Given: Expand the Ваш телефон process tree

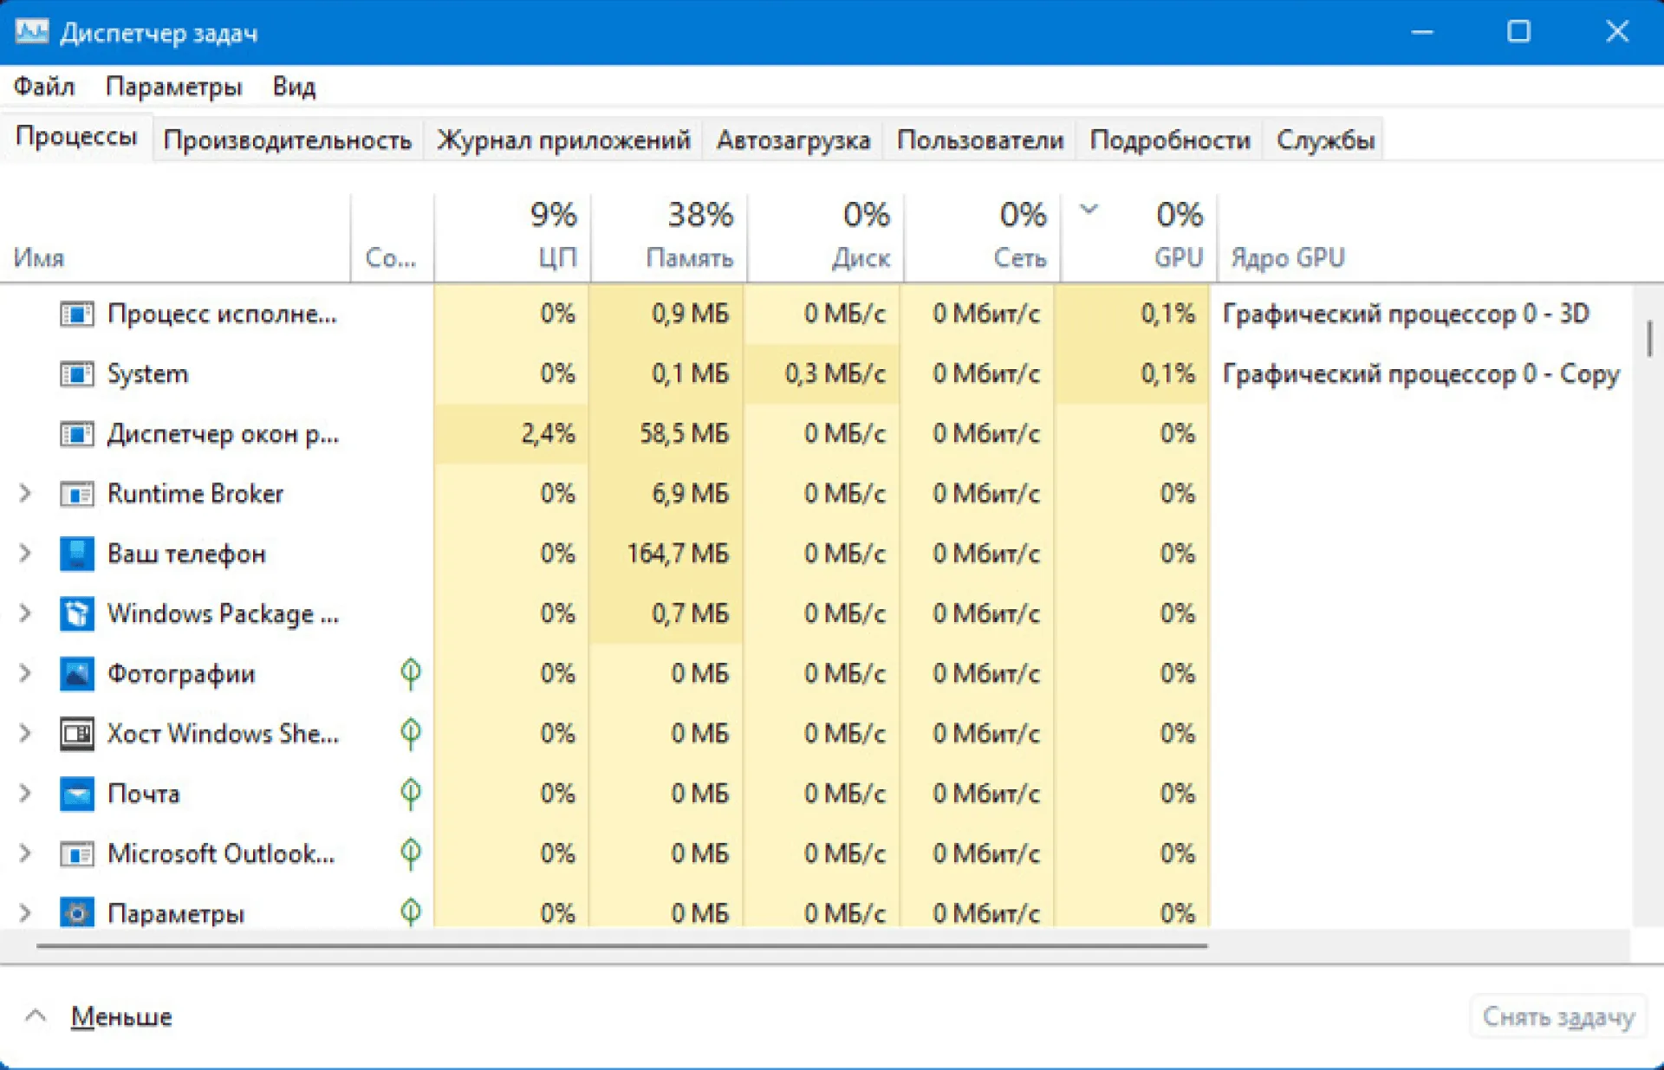Looking at the screenshot, I should (25, 554).
